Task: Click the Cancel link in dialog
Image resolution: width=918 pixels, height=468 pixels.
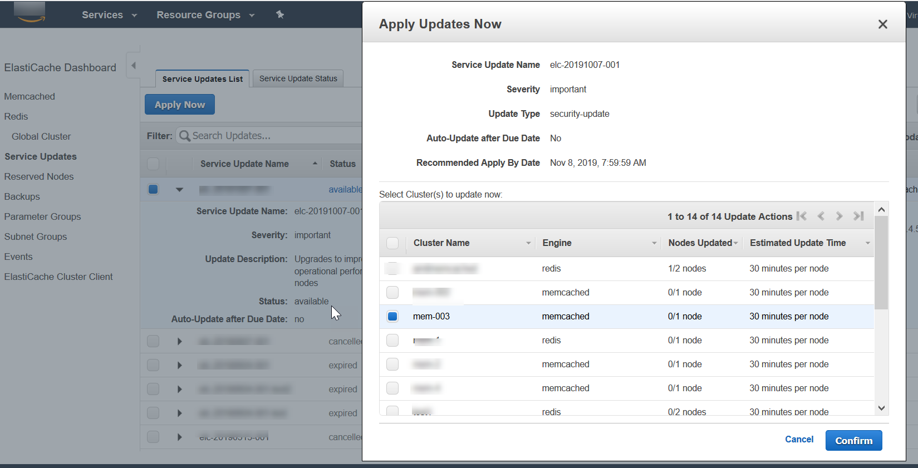Action: tap(799, 440)
